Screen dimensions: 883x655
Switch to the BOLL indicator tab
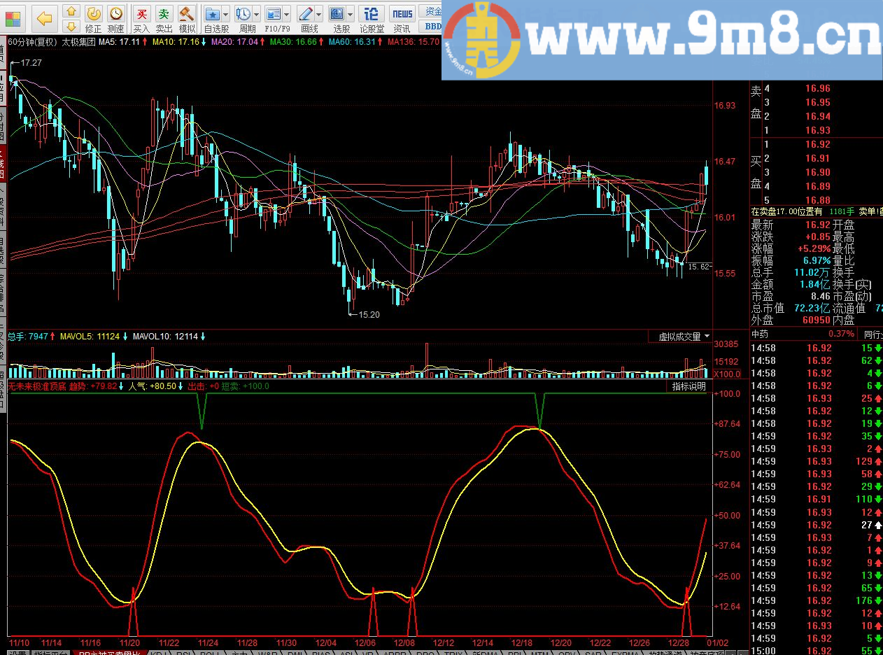click(x=209, y=652)
